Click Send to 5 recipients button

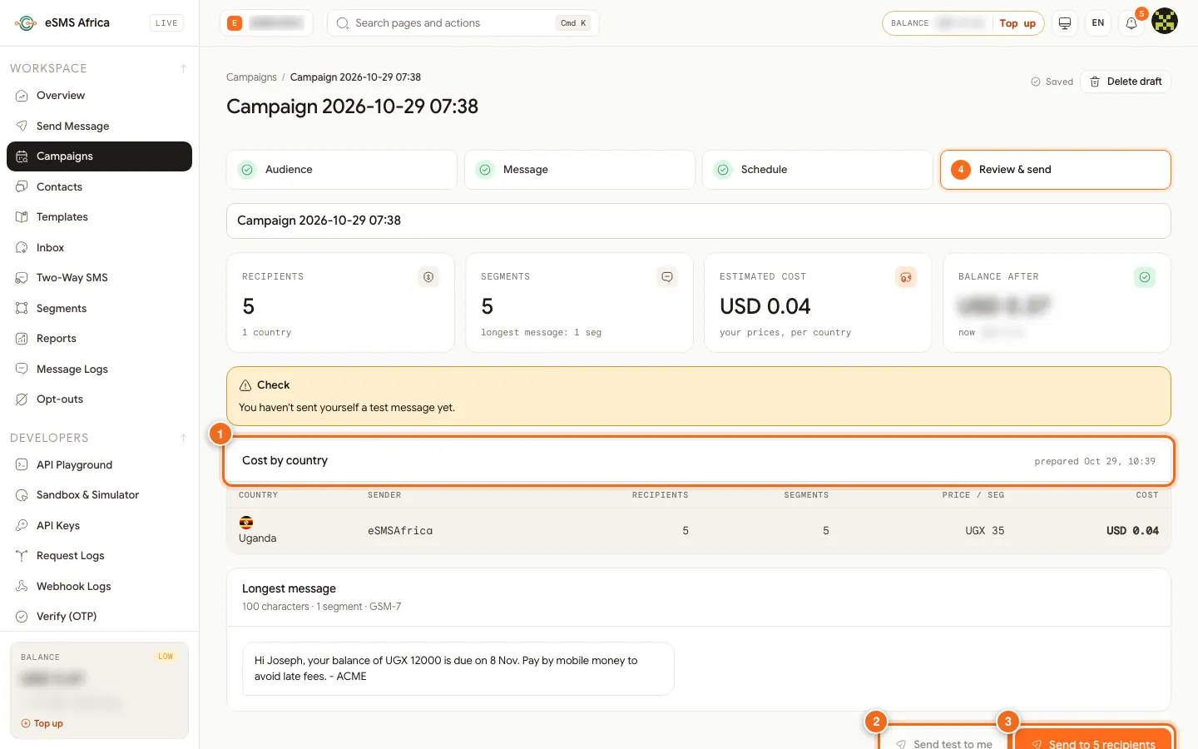coord(1093,740)
